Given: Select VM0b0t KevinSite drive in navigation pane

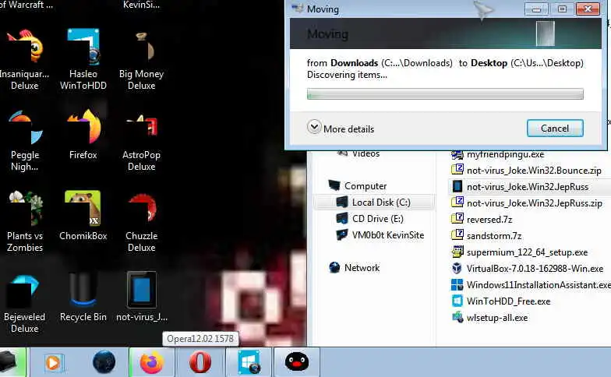Looking at the screenshot, I should click(380, 235).
